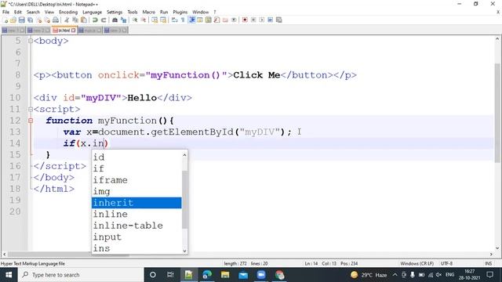Viewport: 502px width, 282px height.
Task: Toggle file monitoring eye icon
Action: (234, 20)
